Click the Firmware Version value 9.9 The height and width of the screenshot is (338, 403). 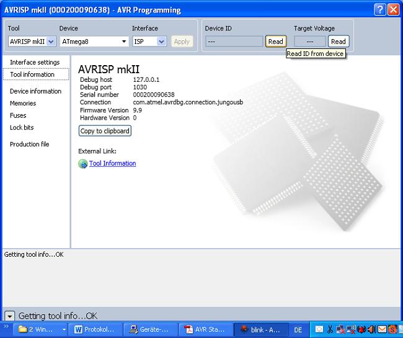tap(138, 110)
